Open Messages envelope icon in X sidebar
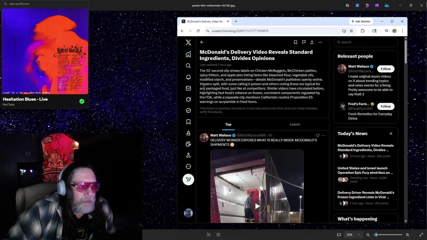Image resolution: width=427 pixels, height=240 pixels. [x=188, y=88]
